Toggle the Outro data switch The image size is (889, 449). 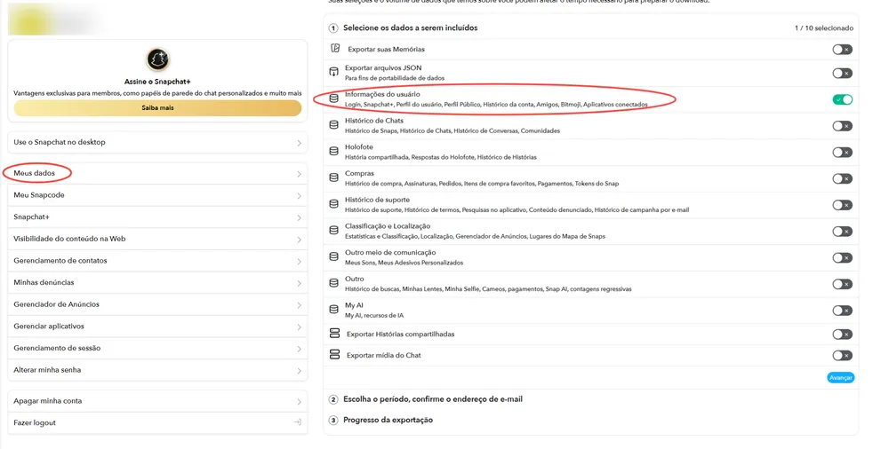tap(842, 284)
